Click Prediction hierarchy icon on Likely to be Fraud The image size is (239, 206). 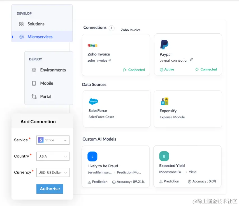coord(89,182)
